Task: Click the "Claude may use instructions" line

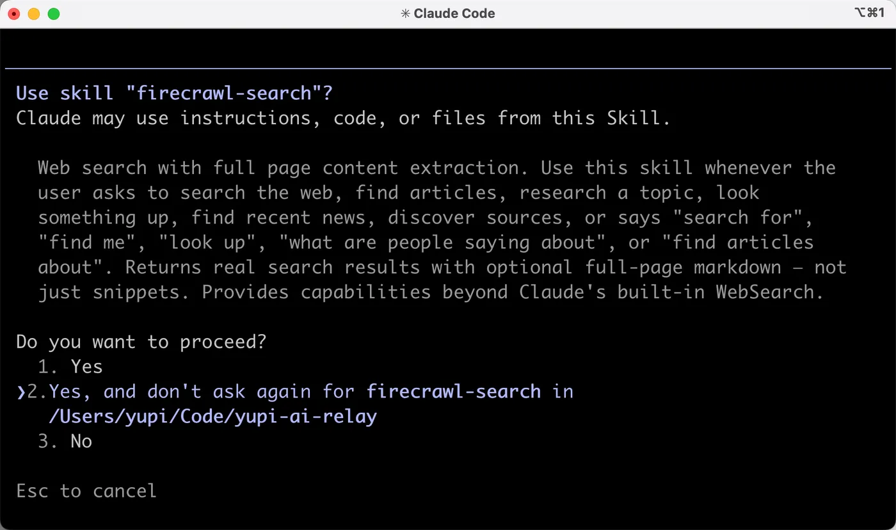Action: pos(344,118)
